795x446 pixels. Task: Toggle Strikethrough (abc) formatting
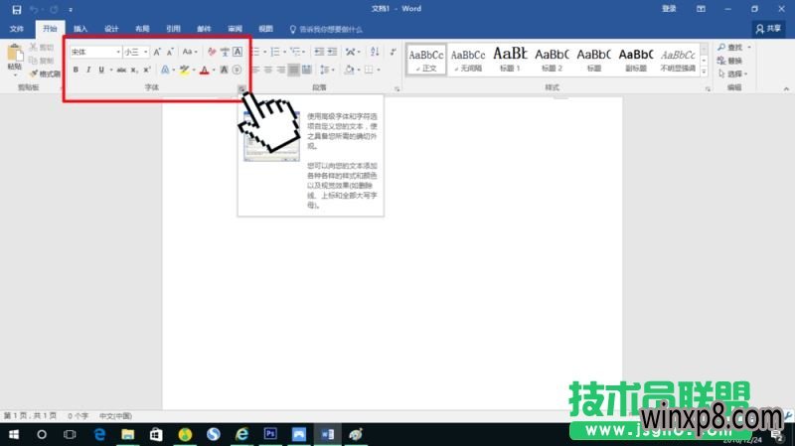click(121, 70)
